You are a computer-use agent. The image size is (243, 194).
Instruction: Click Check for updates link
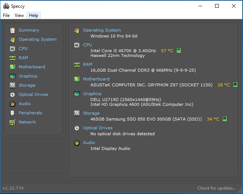(x=217, y=188)
